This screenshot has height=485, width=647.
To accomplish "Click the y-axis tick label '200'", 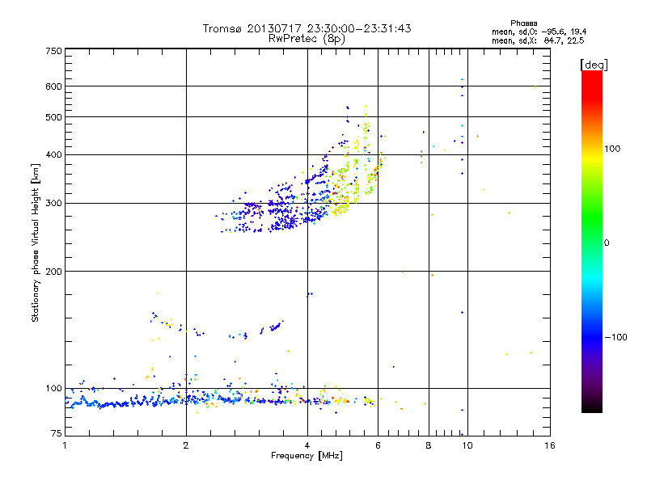I will pos(53,272).
